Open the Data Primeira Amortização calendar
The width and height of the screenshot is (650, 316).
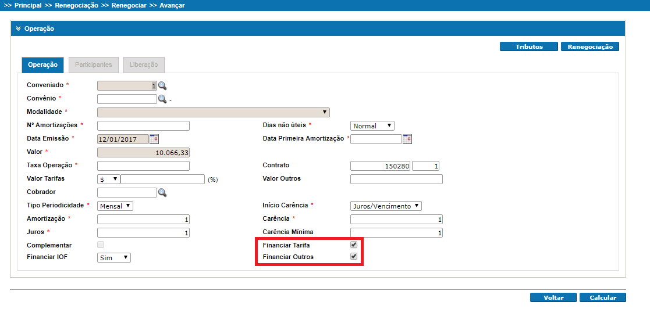tap(407, 139)
